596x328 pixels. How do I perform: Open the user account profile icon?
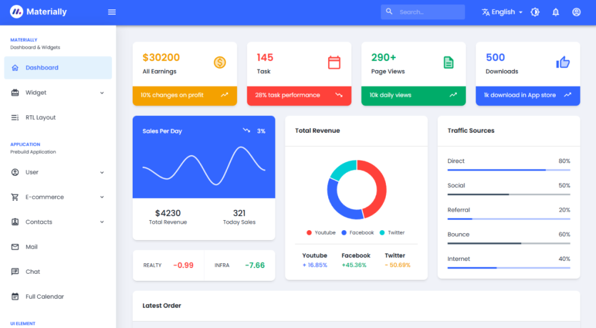click(576, 12)
